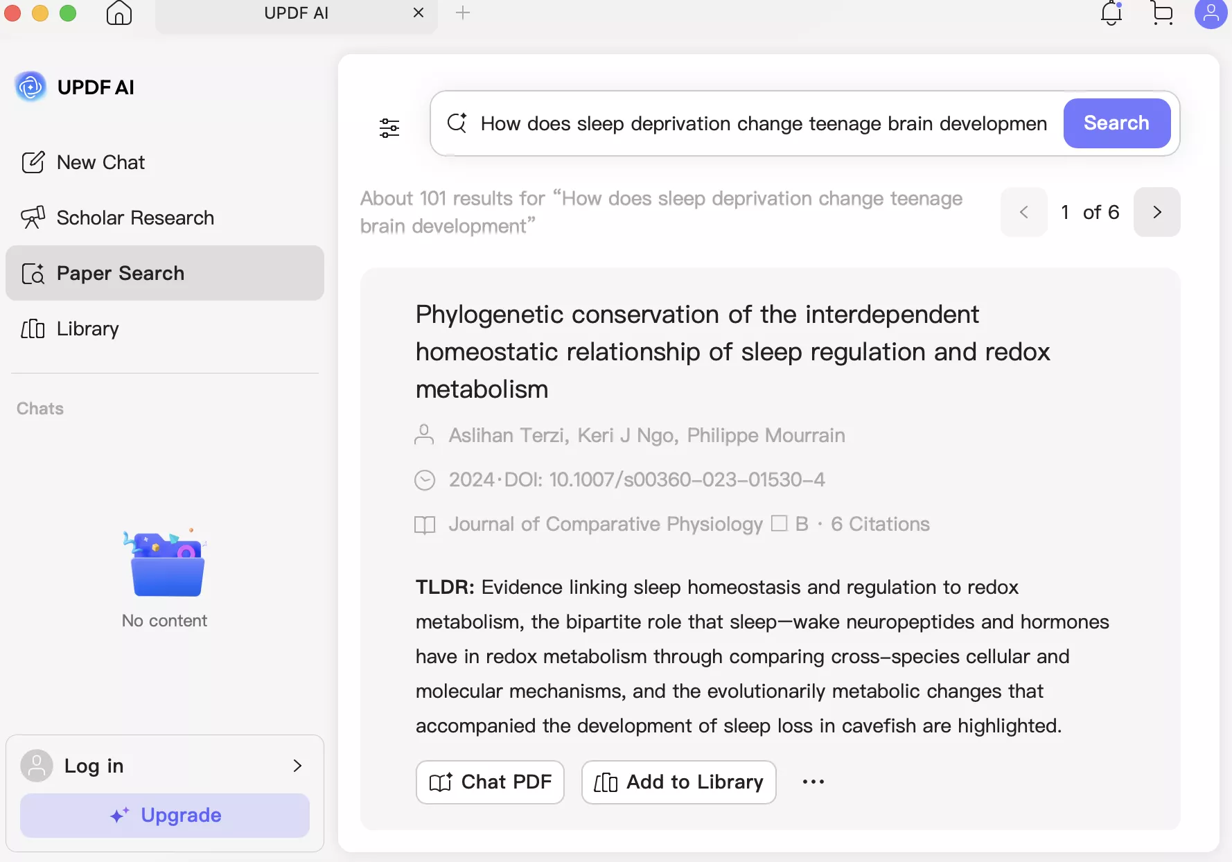Image resolution: width=1232 pixels, height=862 pixels.
Task: Click into the paper search query field
Action: click(x=762, y=123)
